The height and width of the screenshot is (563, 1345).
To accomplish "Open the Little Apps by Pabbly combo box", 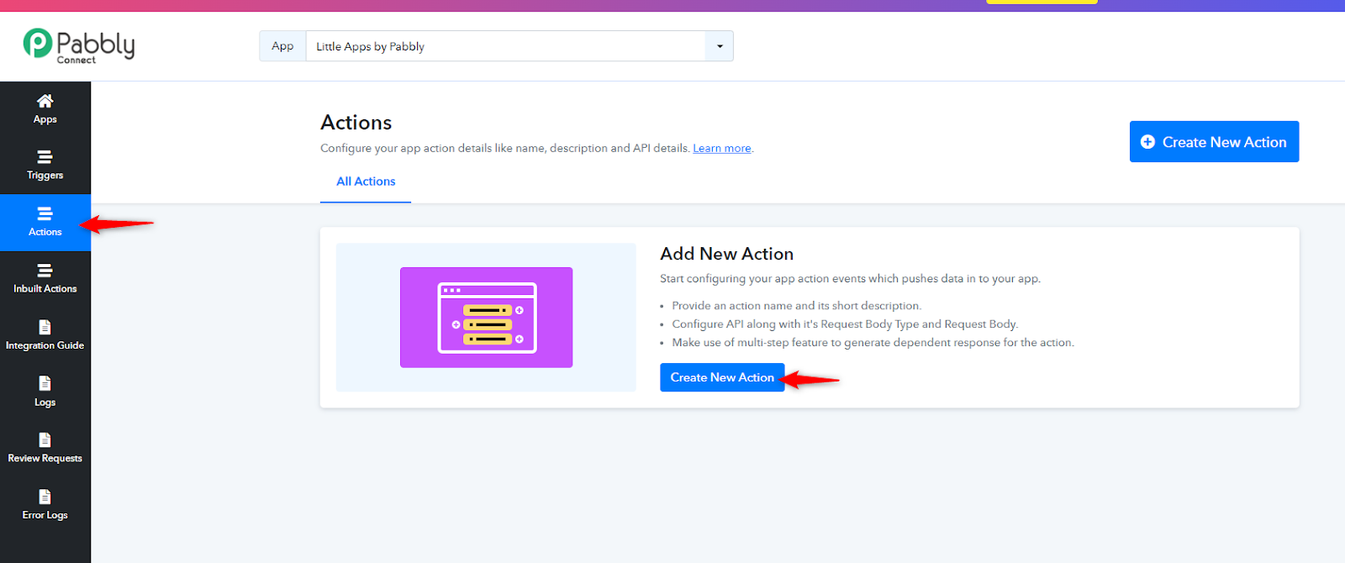I will pos(505,46).
